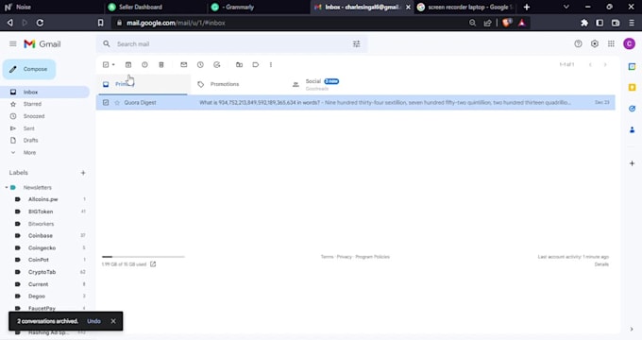
Task: Click the storage usage progress bar
Action: (x=144, y=257)
